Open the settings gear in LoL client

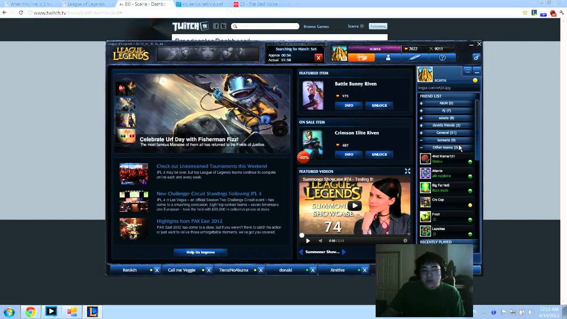(x=476, y=58)
